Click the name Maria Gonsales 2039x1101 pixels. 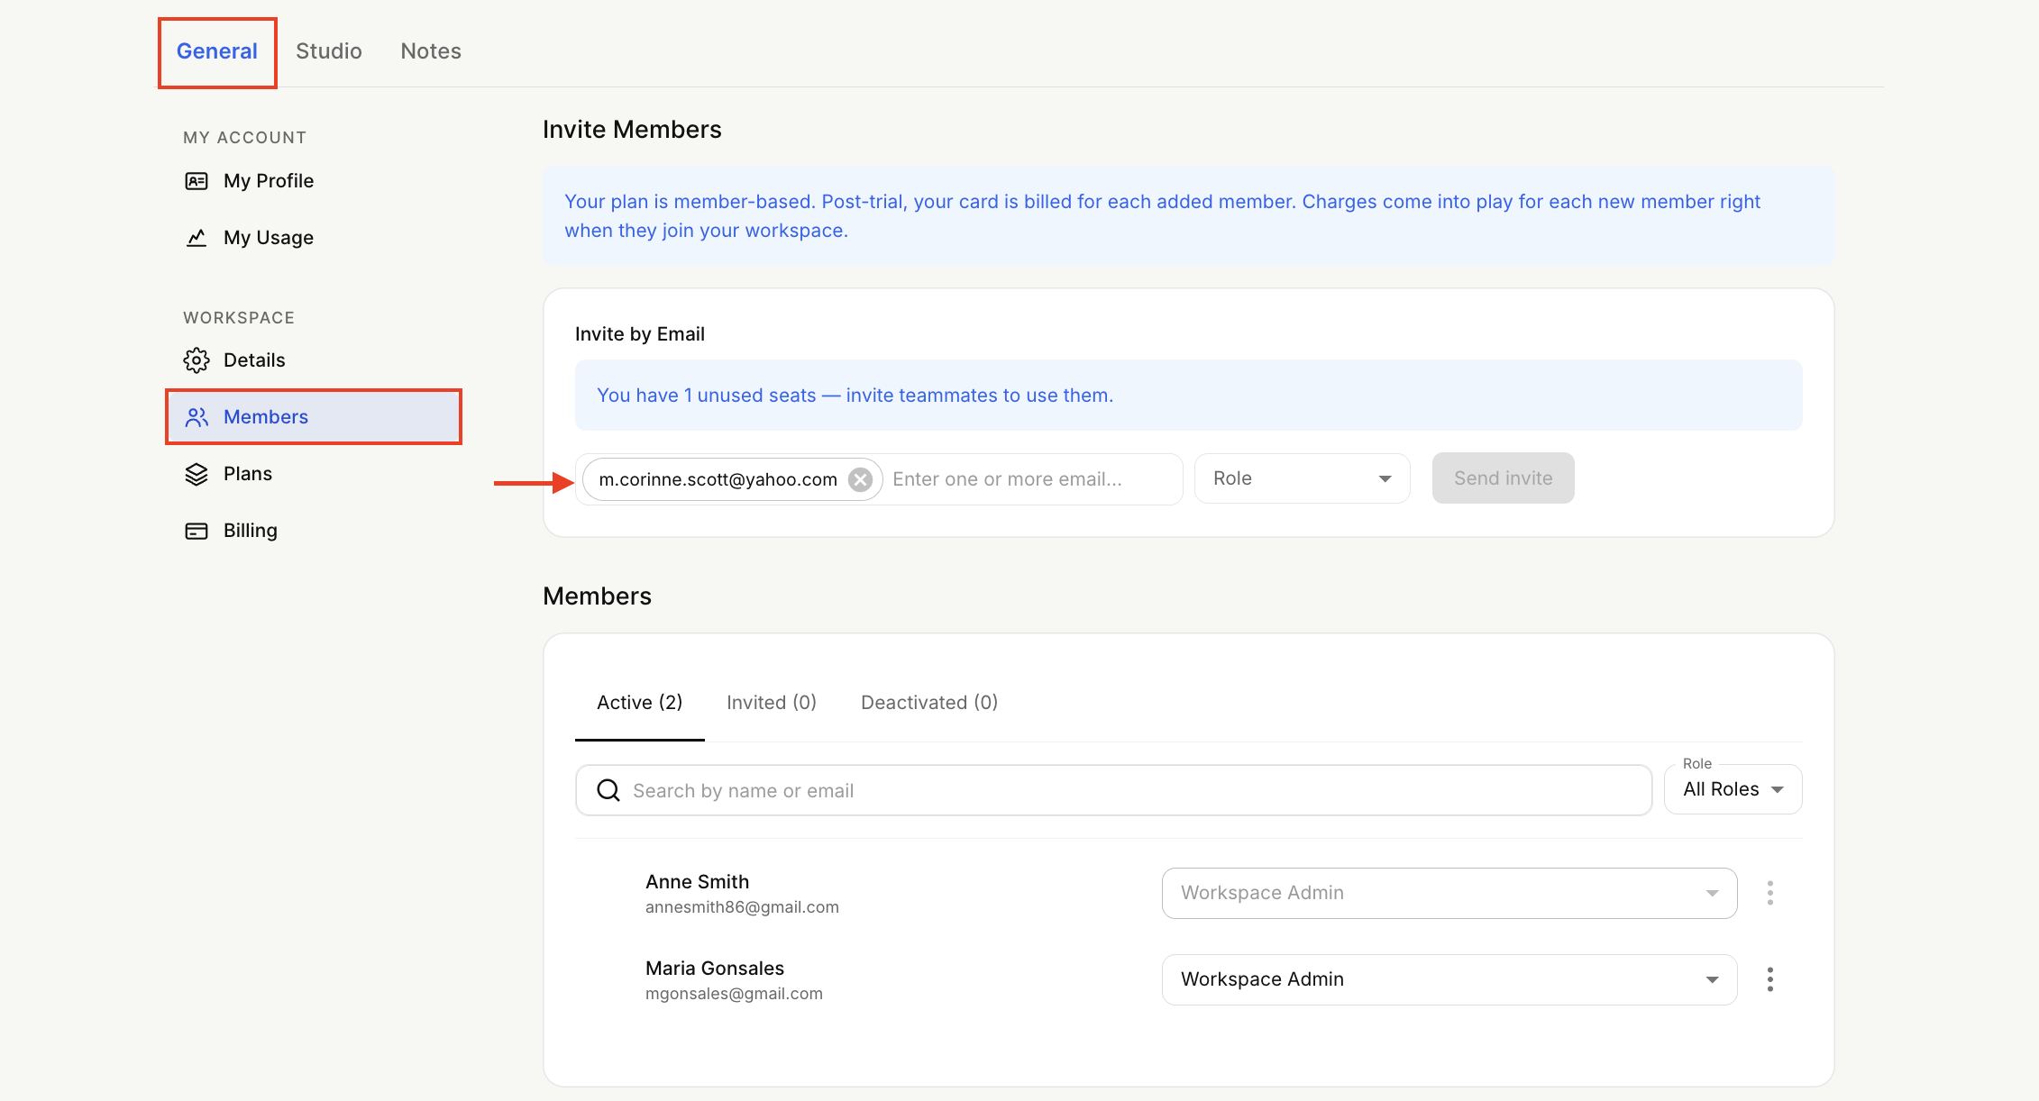tap(715, 969)
